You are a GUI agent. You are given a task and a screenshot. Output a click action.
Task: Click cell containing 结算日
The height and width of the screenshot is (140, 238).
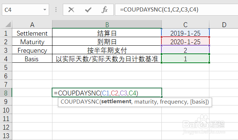click(107, 33)
